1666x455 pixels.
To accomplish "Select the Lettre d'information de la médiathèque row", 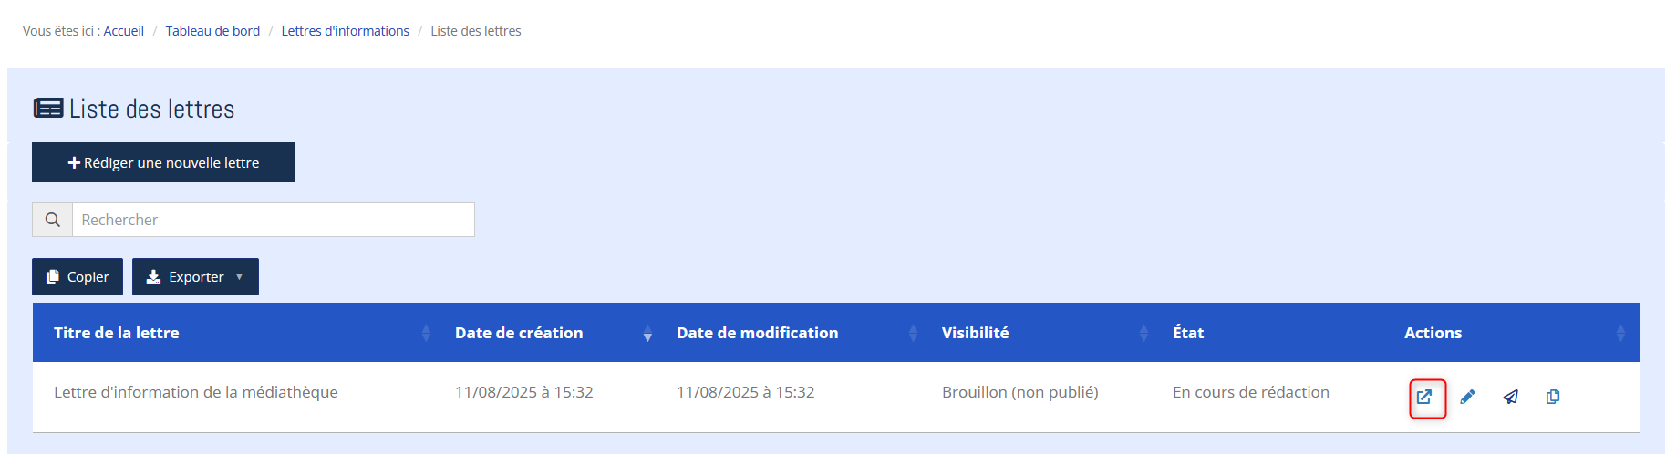I will point(196,392).
